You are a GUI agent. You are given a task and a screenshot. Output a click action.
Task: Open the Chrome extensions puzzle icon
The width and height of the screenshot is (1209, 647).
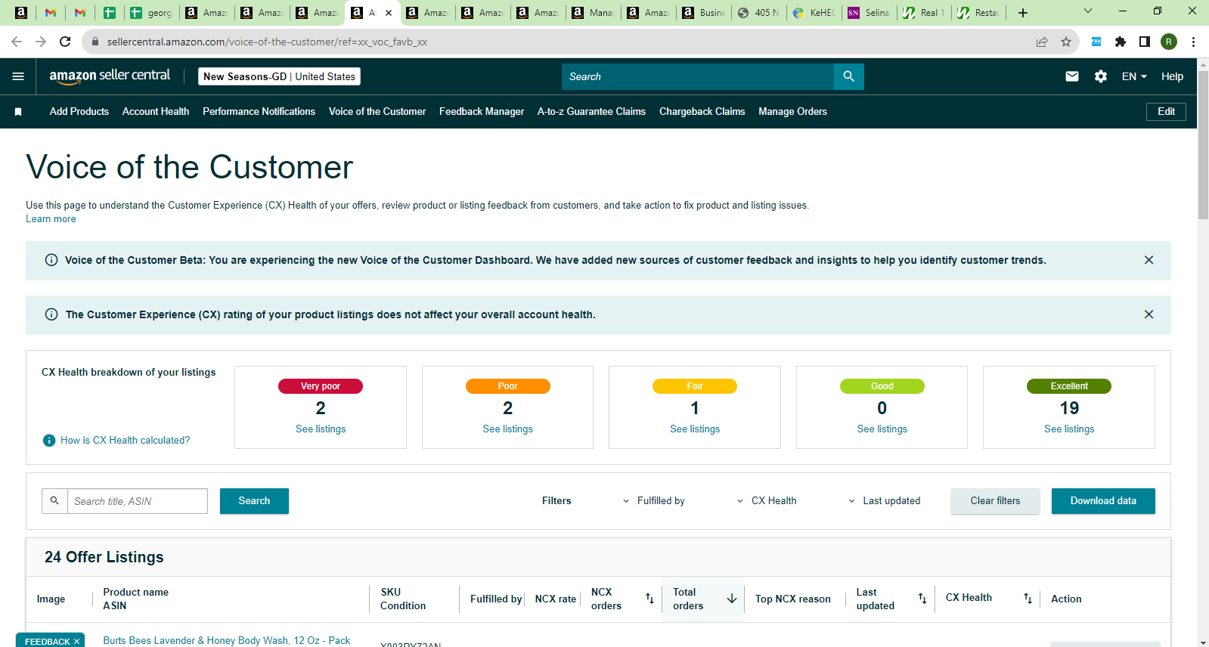(1121, 42)
